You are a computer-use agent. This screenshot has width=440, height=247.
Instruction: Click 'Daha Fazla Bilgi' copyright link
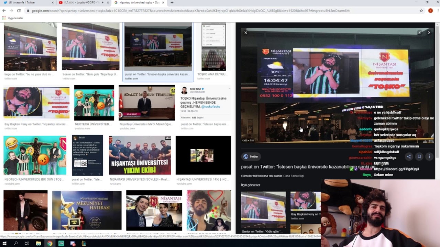point(294,176)
